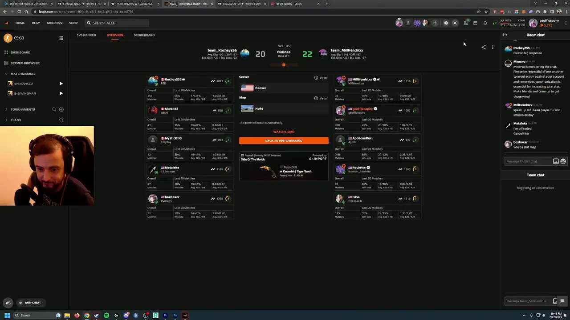Open the Missions menu item
Screen dimensions: 570x320
55,23
